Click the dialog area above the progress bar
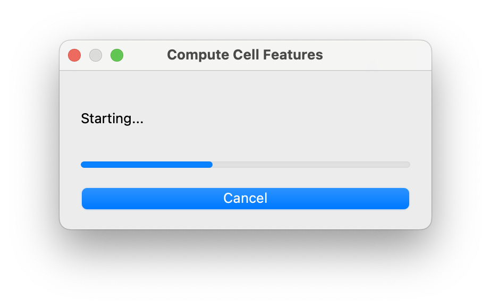The height and width of the screenshot is (308, 491). (x=245, y=93)
